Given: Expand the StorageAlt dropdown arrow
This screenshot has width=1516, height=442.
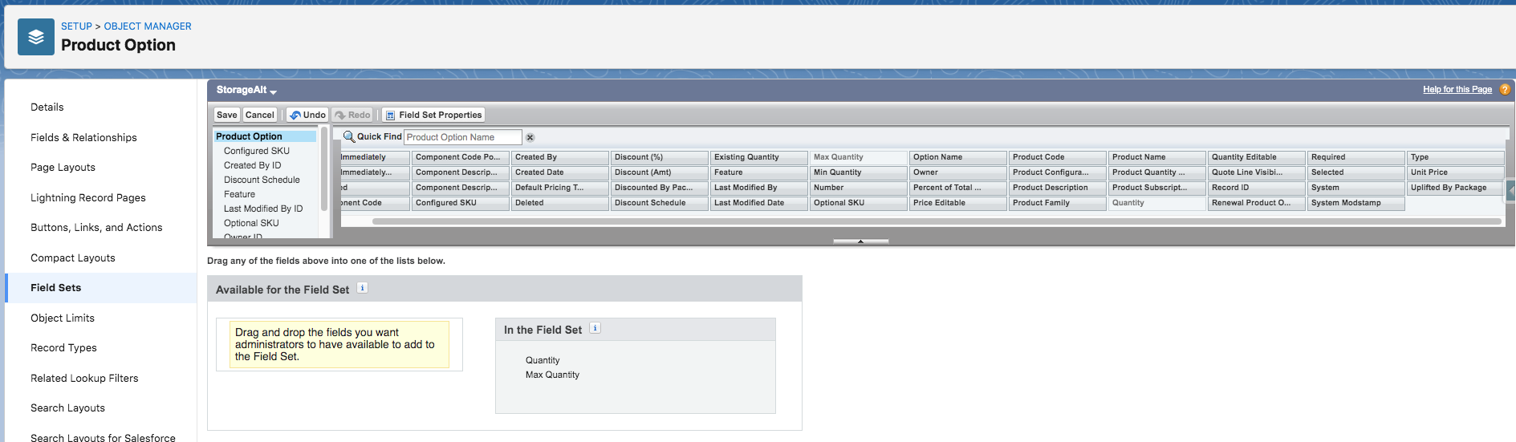Looking at the screenshot, I should click(273, 91).
